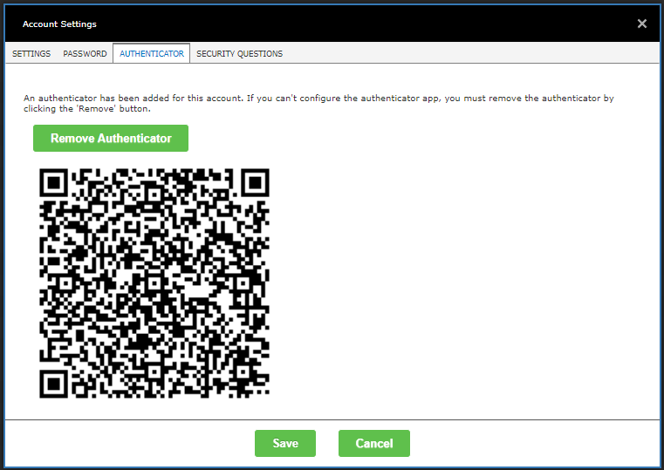
Task: Open the SETTINGS tab
Action: point(31,54)
